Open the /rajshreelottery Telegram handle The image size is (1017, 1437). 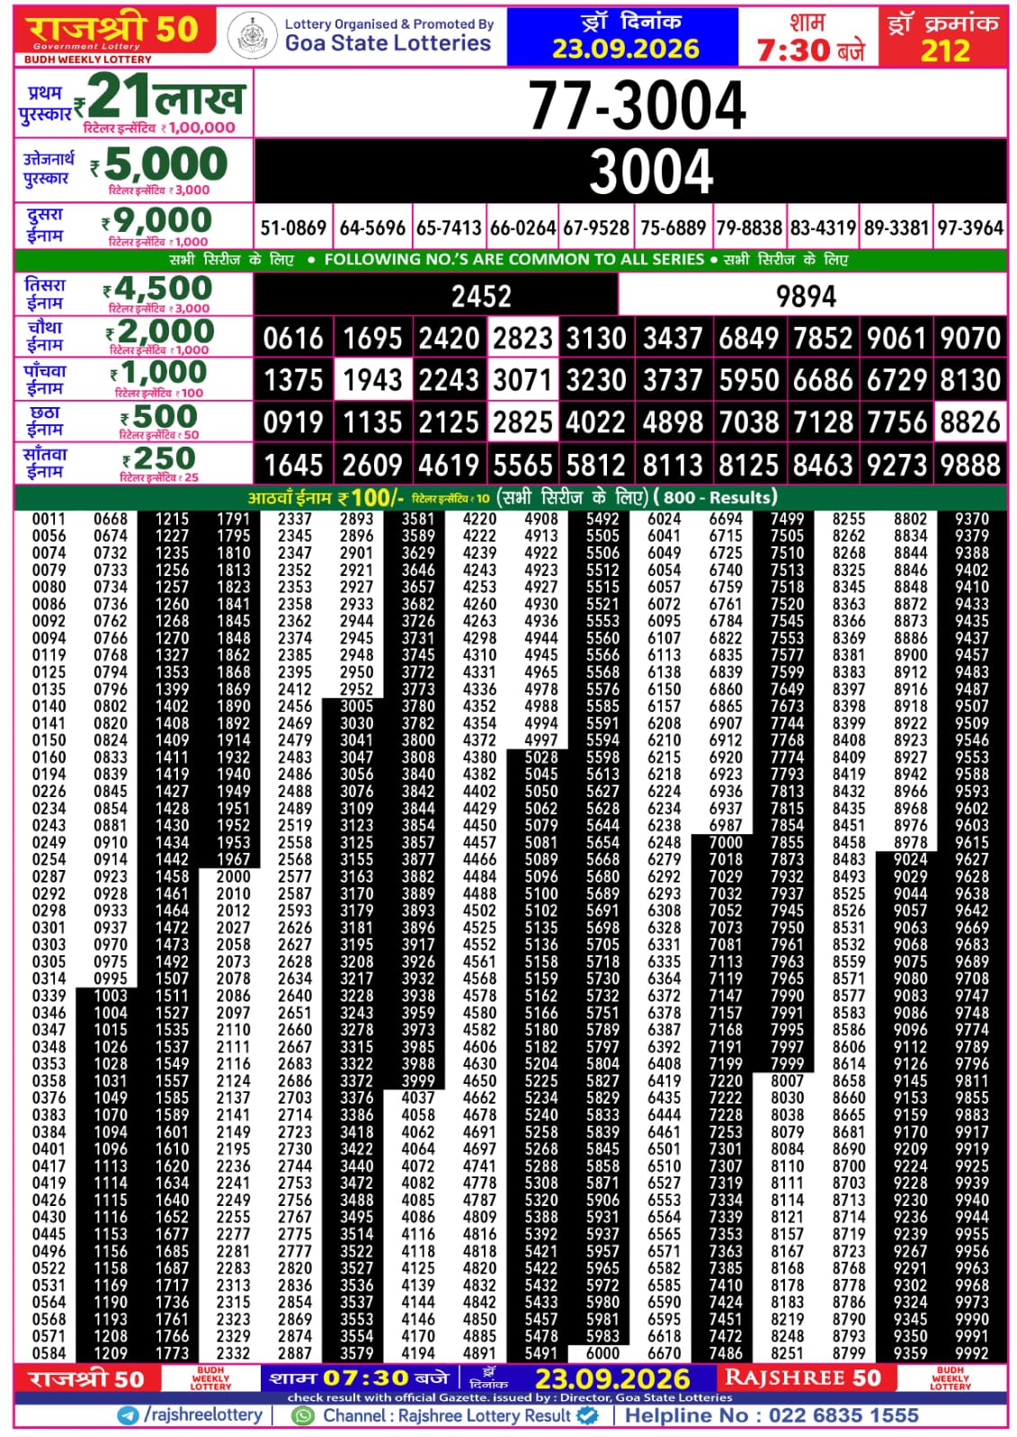(203, 1415)
